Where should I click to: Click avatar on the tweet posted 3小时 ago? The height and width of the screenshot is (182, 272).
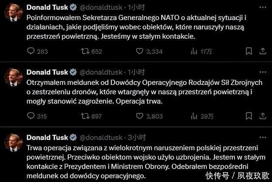13,142
